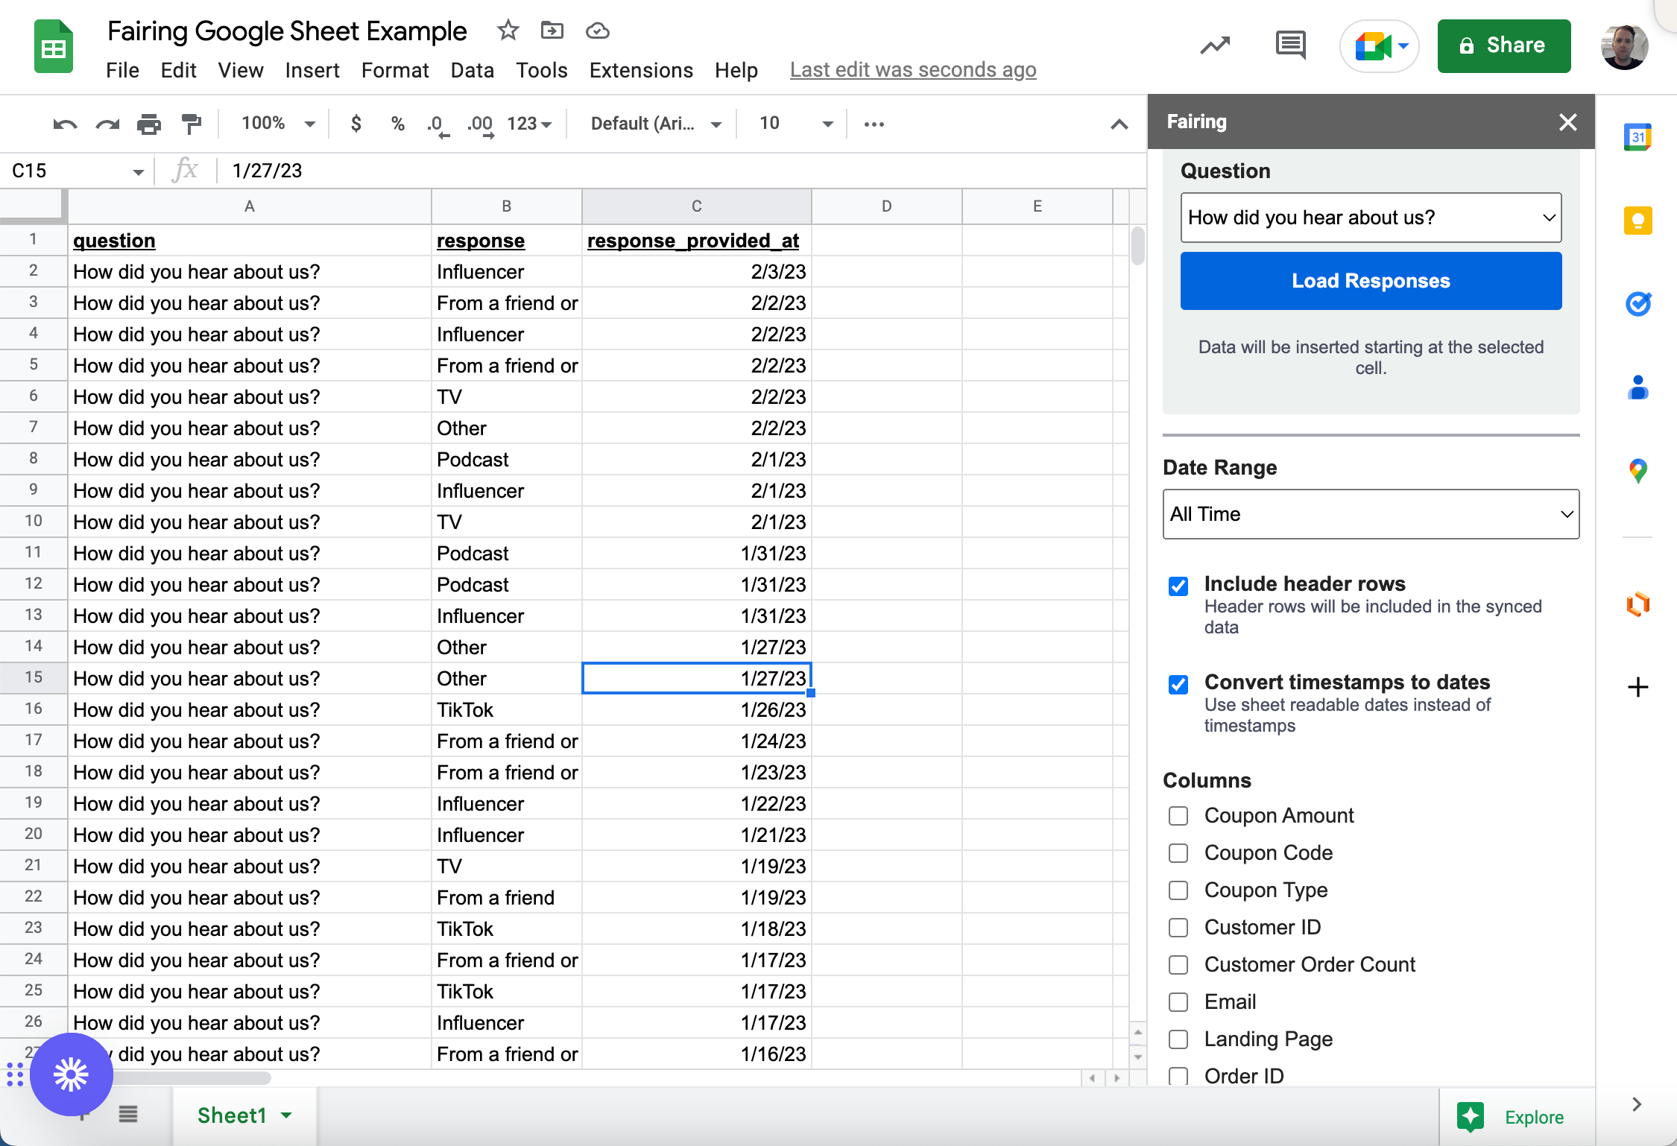Screen dimensions: 1677x1146
Task: Uncheck Convert timestamps to dates
Action: pyautogui.click(x=1178, y=685)
